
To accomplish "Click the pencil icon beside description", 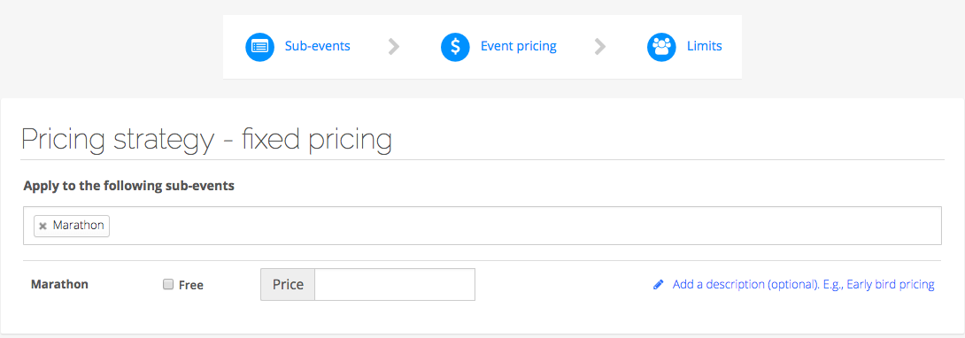I will coord(659,285).
